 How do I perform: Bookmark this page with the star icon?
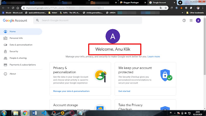tap(166, 8)
